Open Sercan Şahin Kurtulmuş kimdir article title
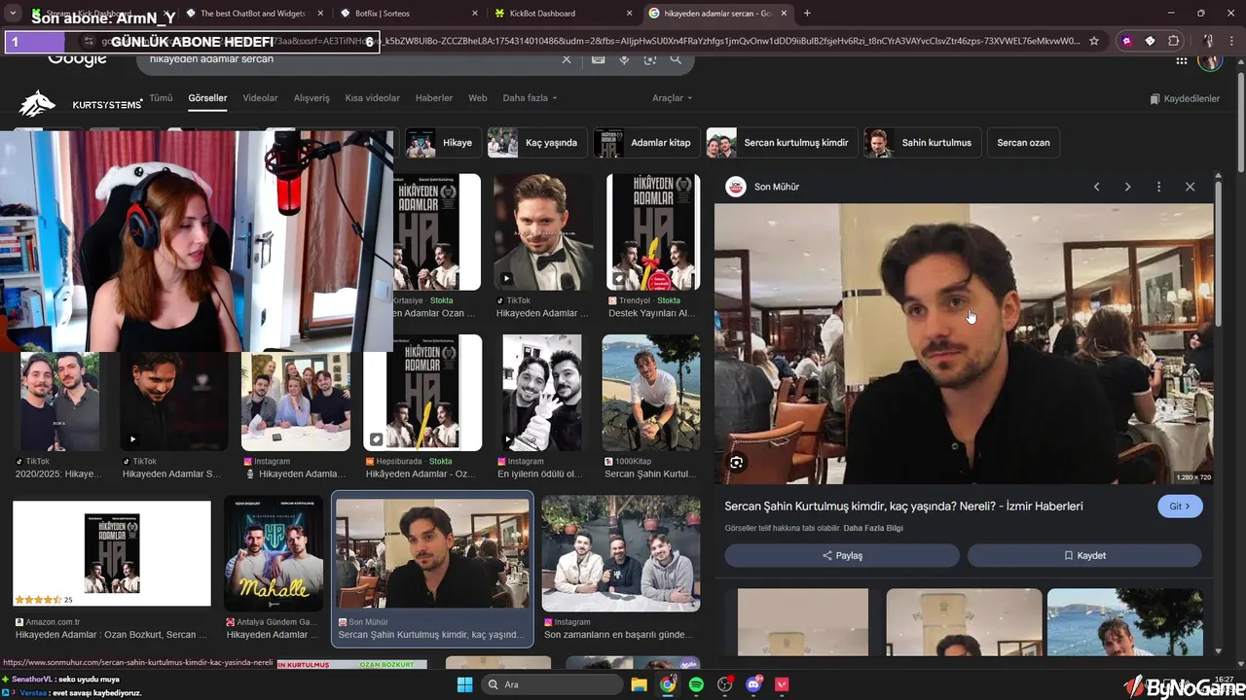This screenshot has width=1246, height=700. [x=903, y=506]
